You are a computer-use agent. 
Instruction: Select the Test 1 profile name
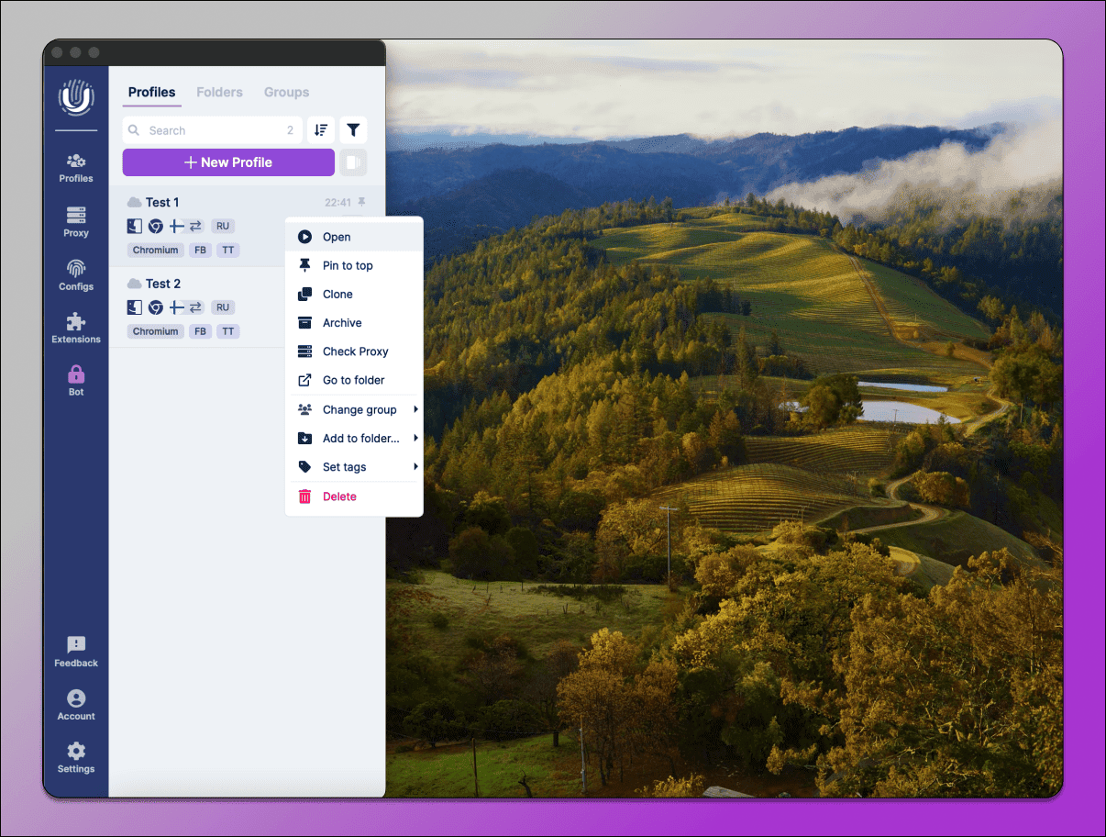click(x=162, y=202)
